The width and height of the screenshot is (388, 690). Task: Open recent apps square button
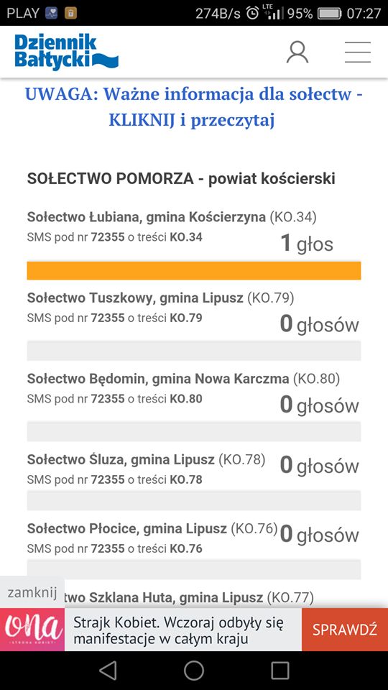280,671
